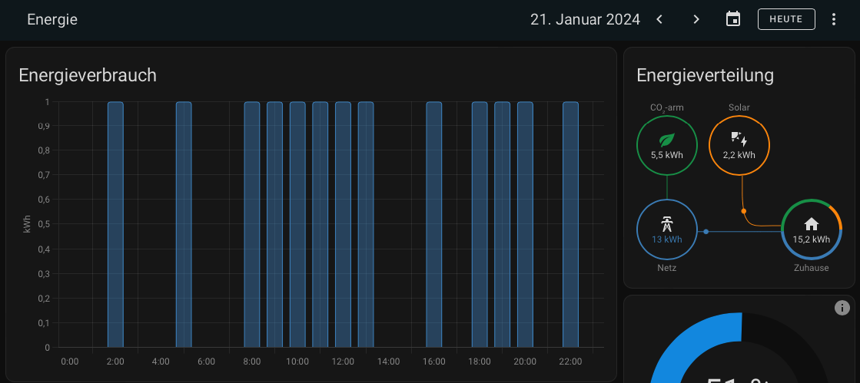The width and height of the screenshot is (860, 383).
Task: Click the Zuhause home circle icon
Action: pyautogui.click(x=811, y=229)
